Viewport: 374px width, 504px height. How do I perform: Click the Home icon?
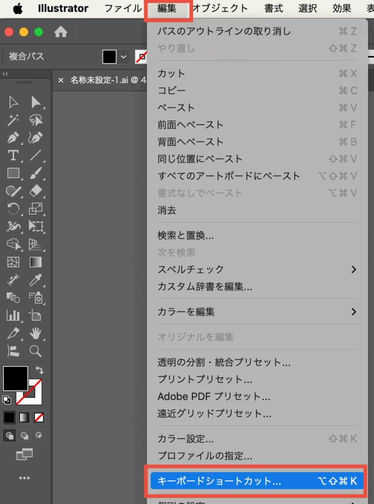coord(61,32)
